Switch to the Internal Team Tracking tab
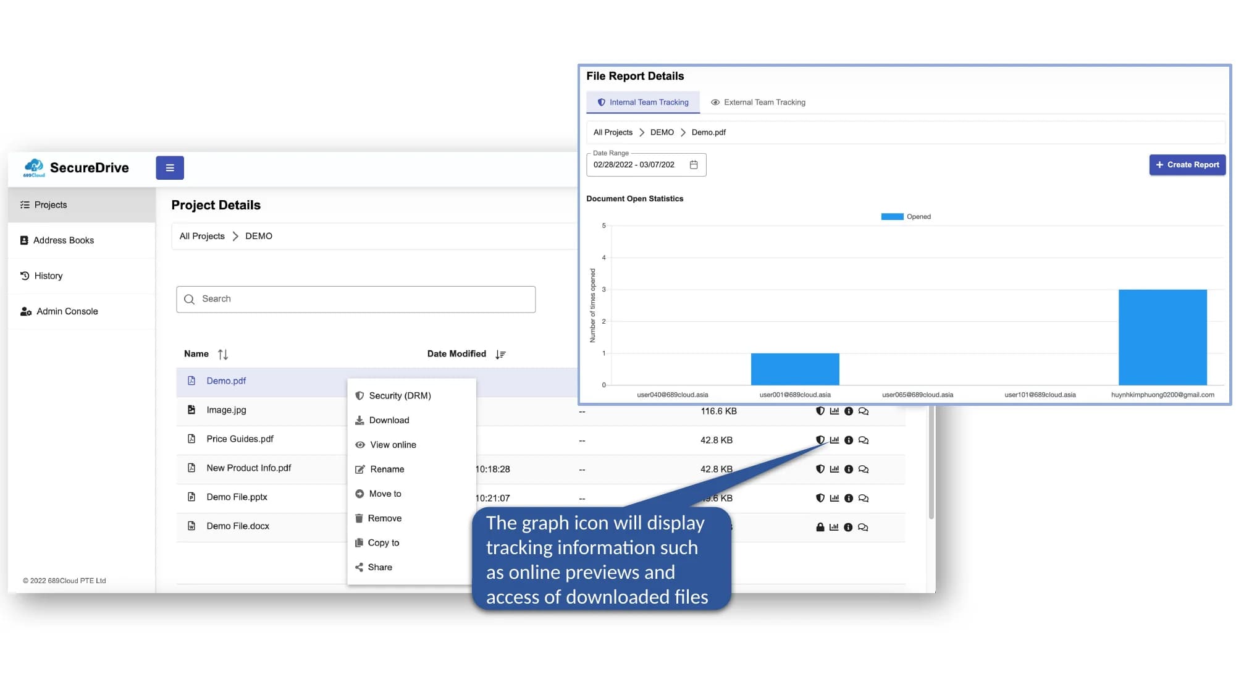The width and height of the screenshot is (1236, 695). [643, 103]
